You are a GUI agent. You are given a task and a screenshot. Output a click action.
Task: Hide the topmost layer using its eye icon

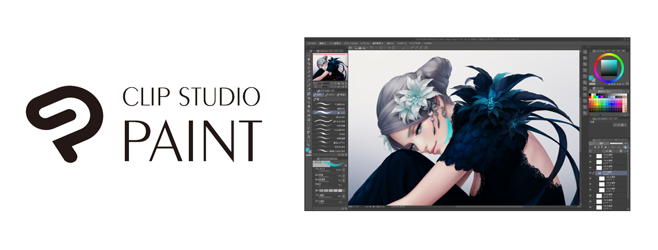[x=590, y=156]
